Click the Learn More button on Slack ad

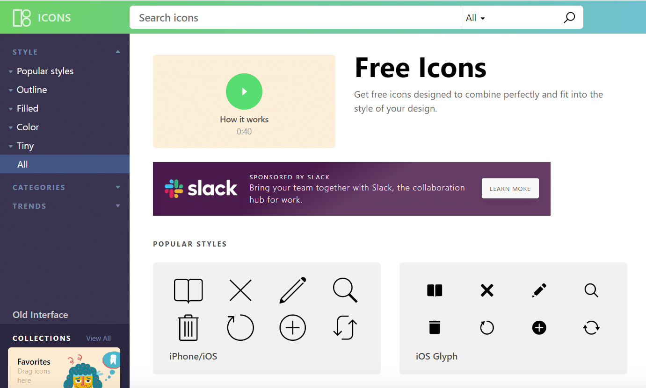(x=510, y=189)
